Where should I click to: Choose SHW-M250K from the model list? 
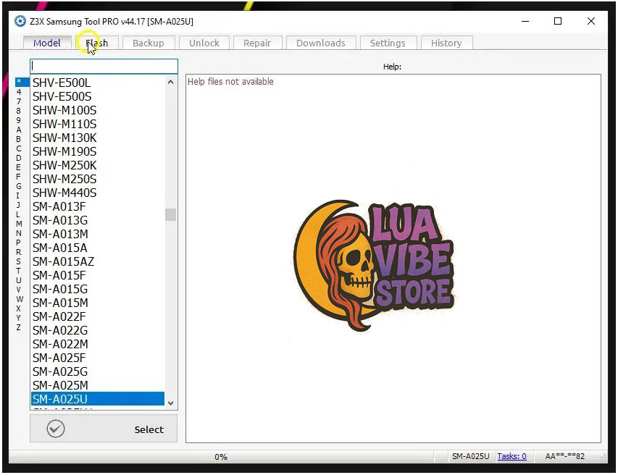click(64, 165)
